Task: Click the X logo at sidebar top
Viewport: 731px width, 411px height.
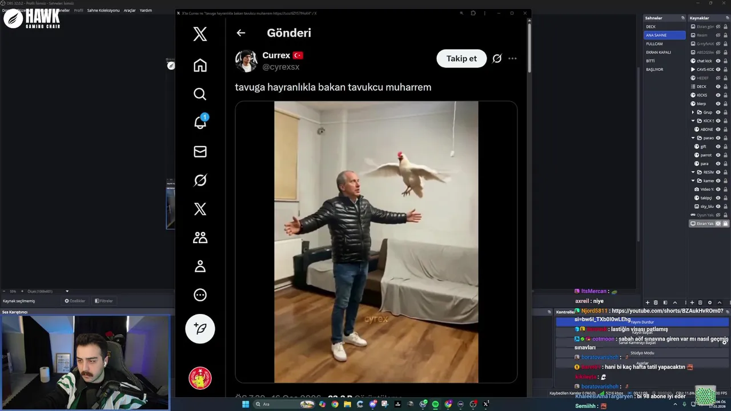Action: [x=200, y=34]
